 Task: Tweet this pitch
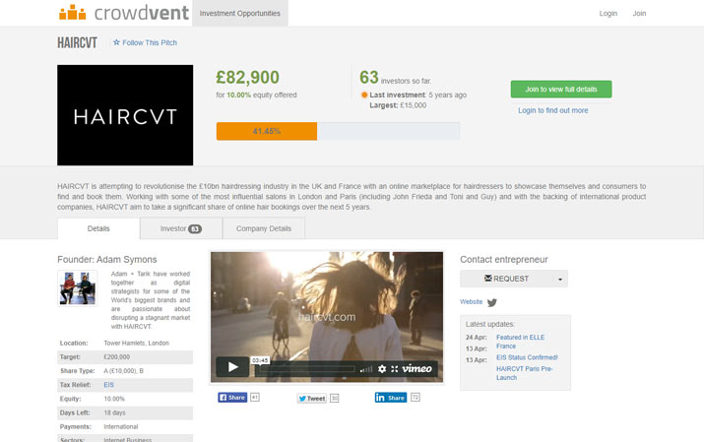312,398
